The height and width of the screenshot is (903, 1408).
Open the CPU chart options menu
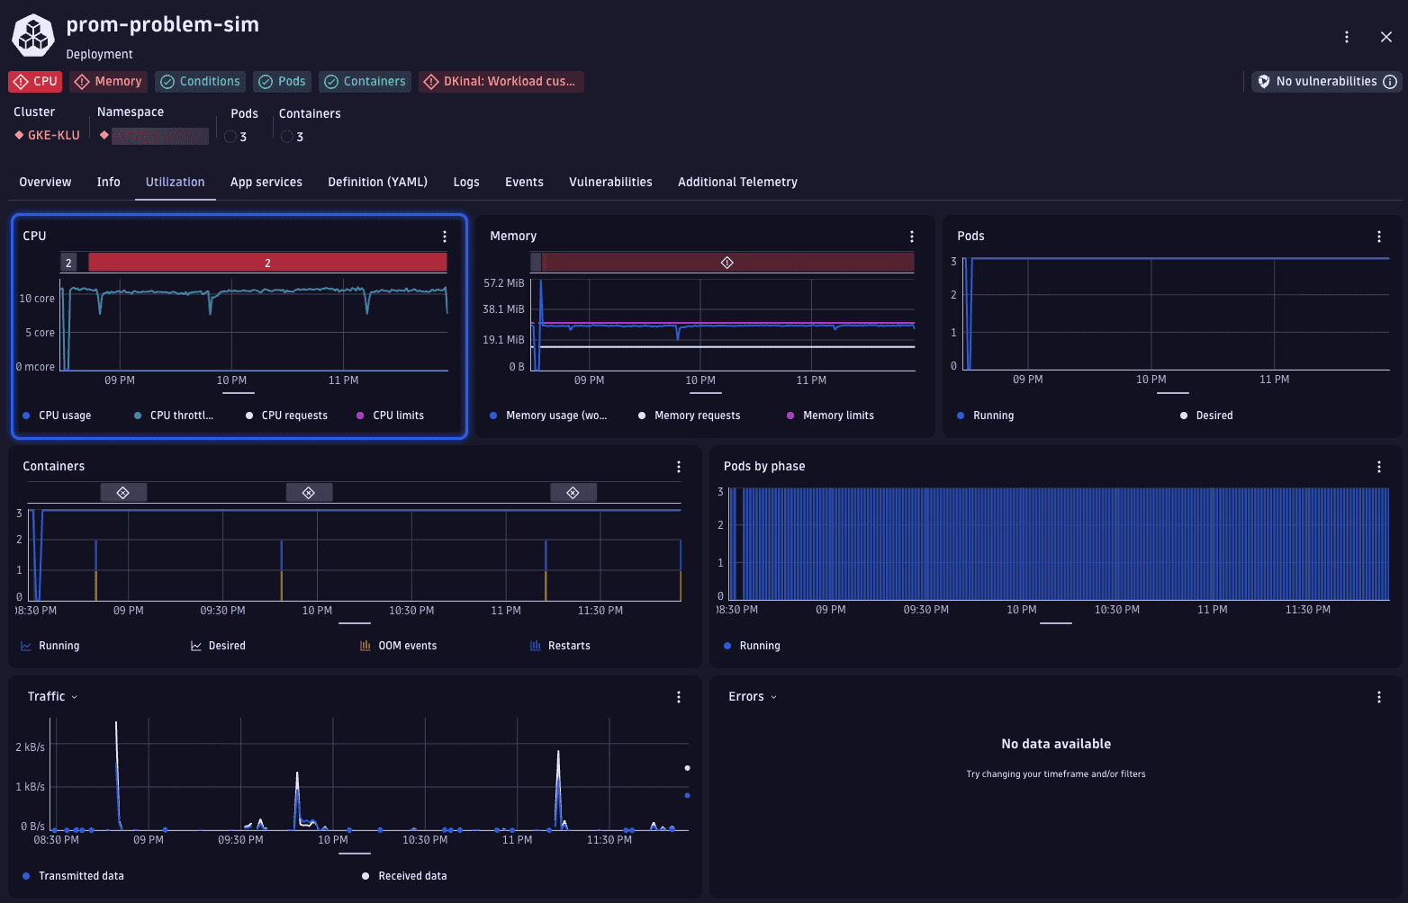click(x=444, y=236)
